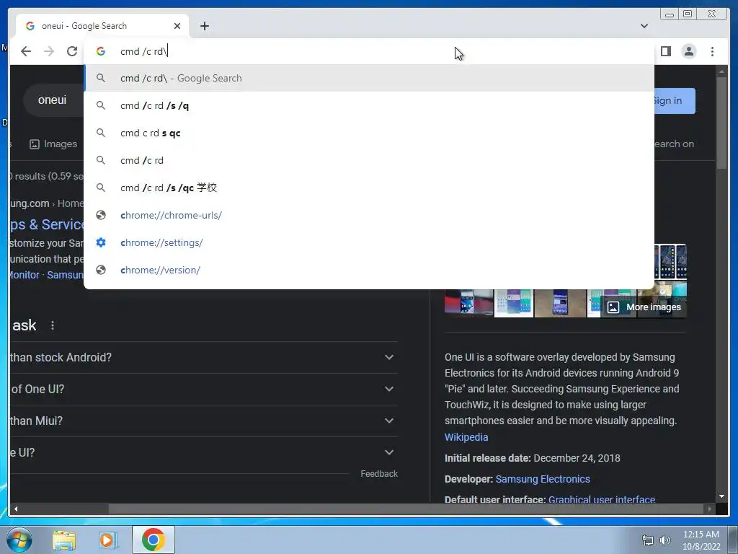Open the volume speaker tray icon
The height and width of the screenshot is (554, 738).
pyautogui.click(x=665, y=540)
